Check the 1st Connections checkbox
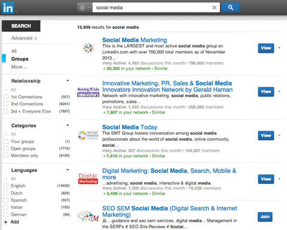 click(x=6, y=97)
